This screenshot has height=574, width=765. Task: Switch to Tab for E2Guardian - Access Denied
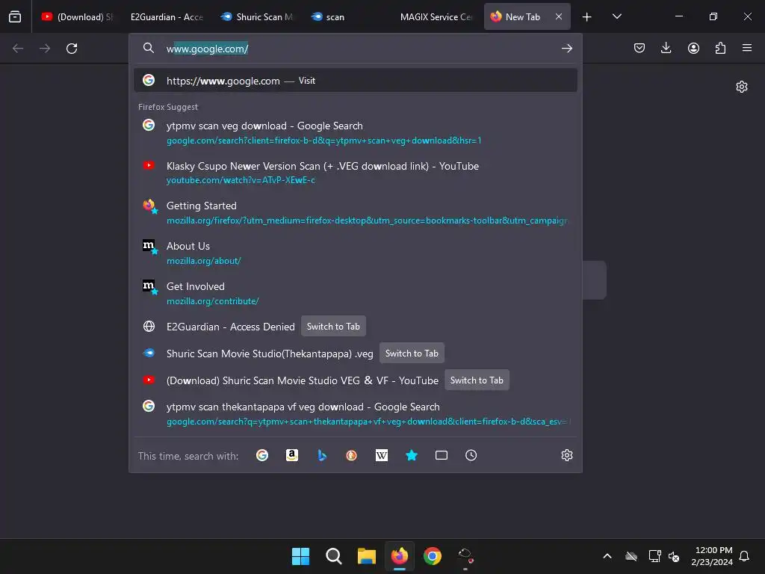(x=333, y=327)
